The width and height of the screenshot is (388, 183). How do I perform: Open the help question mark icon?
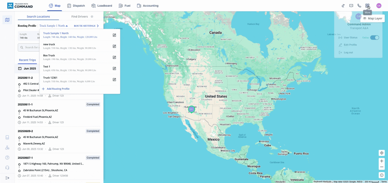point(7,158)
